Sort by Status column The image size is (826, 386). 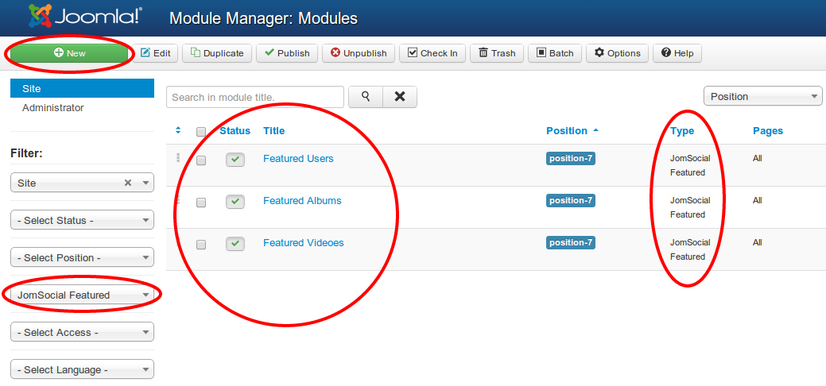235,130
